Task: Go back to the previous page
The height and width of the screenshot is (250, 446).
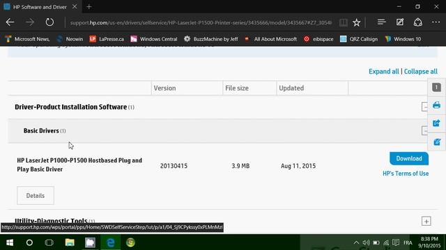Action: [10, 22]
